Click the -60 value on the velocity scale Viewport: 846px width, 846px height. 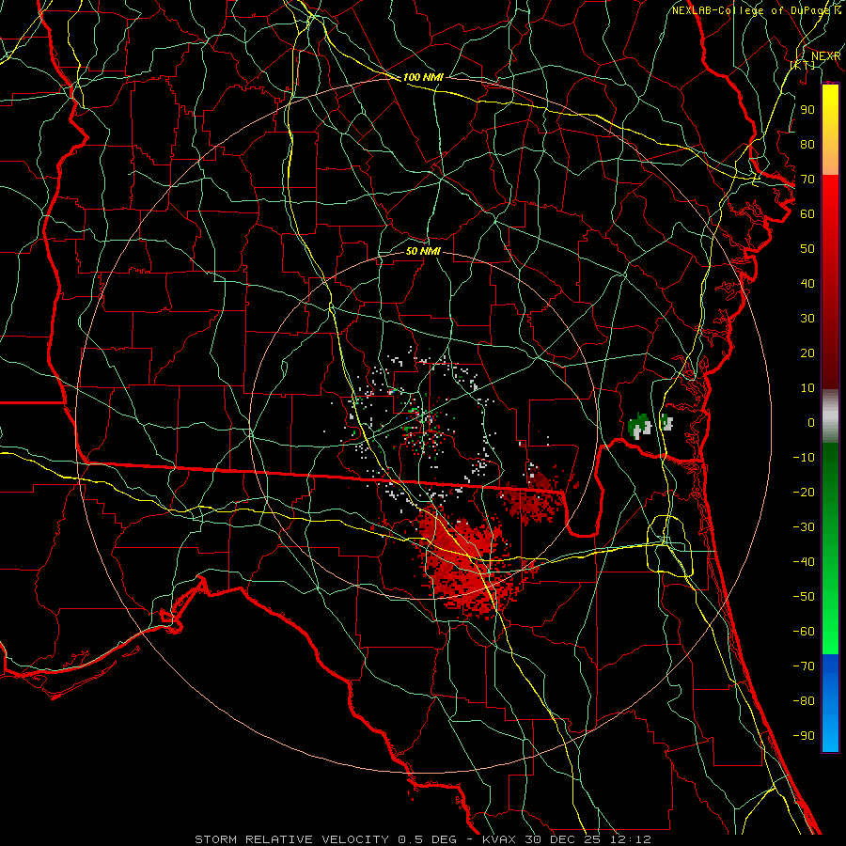pos(804,632)
